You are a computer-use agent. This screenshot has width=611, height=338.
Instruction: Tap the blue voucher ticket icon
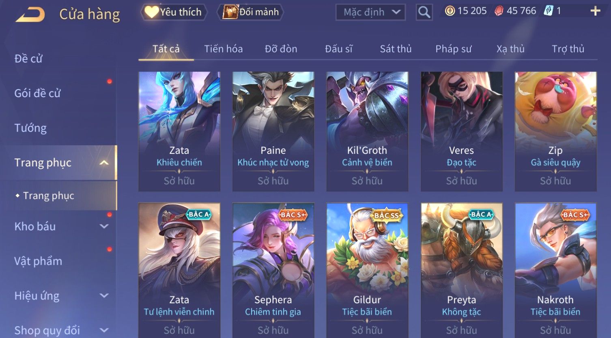point(549,11)
